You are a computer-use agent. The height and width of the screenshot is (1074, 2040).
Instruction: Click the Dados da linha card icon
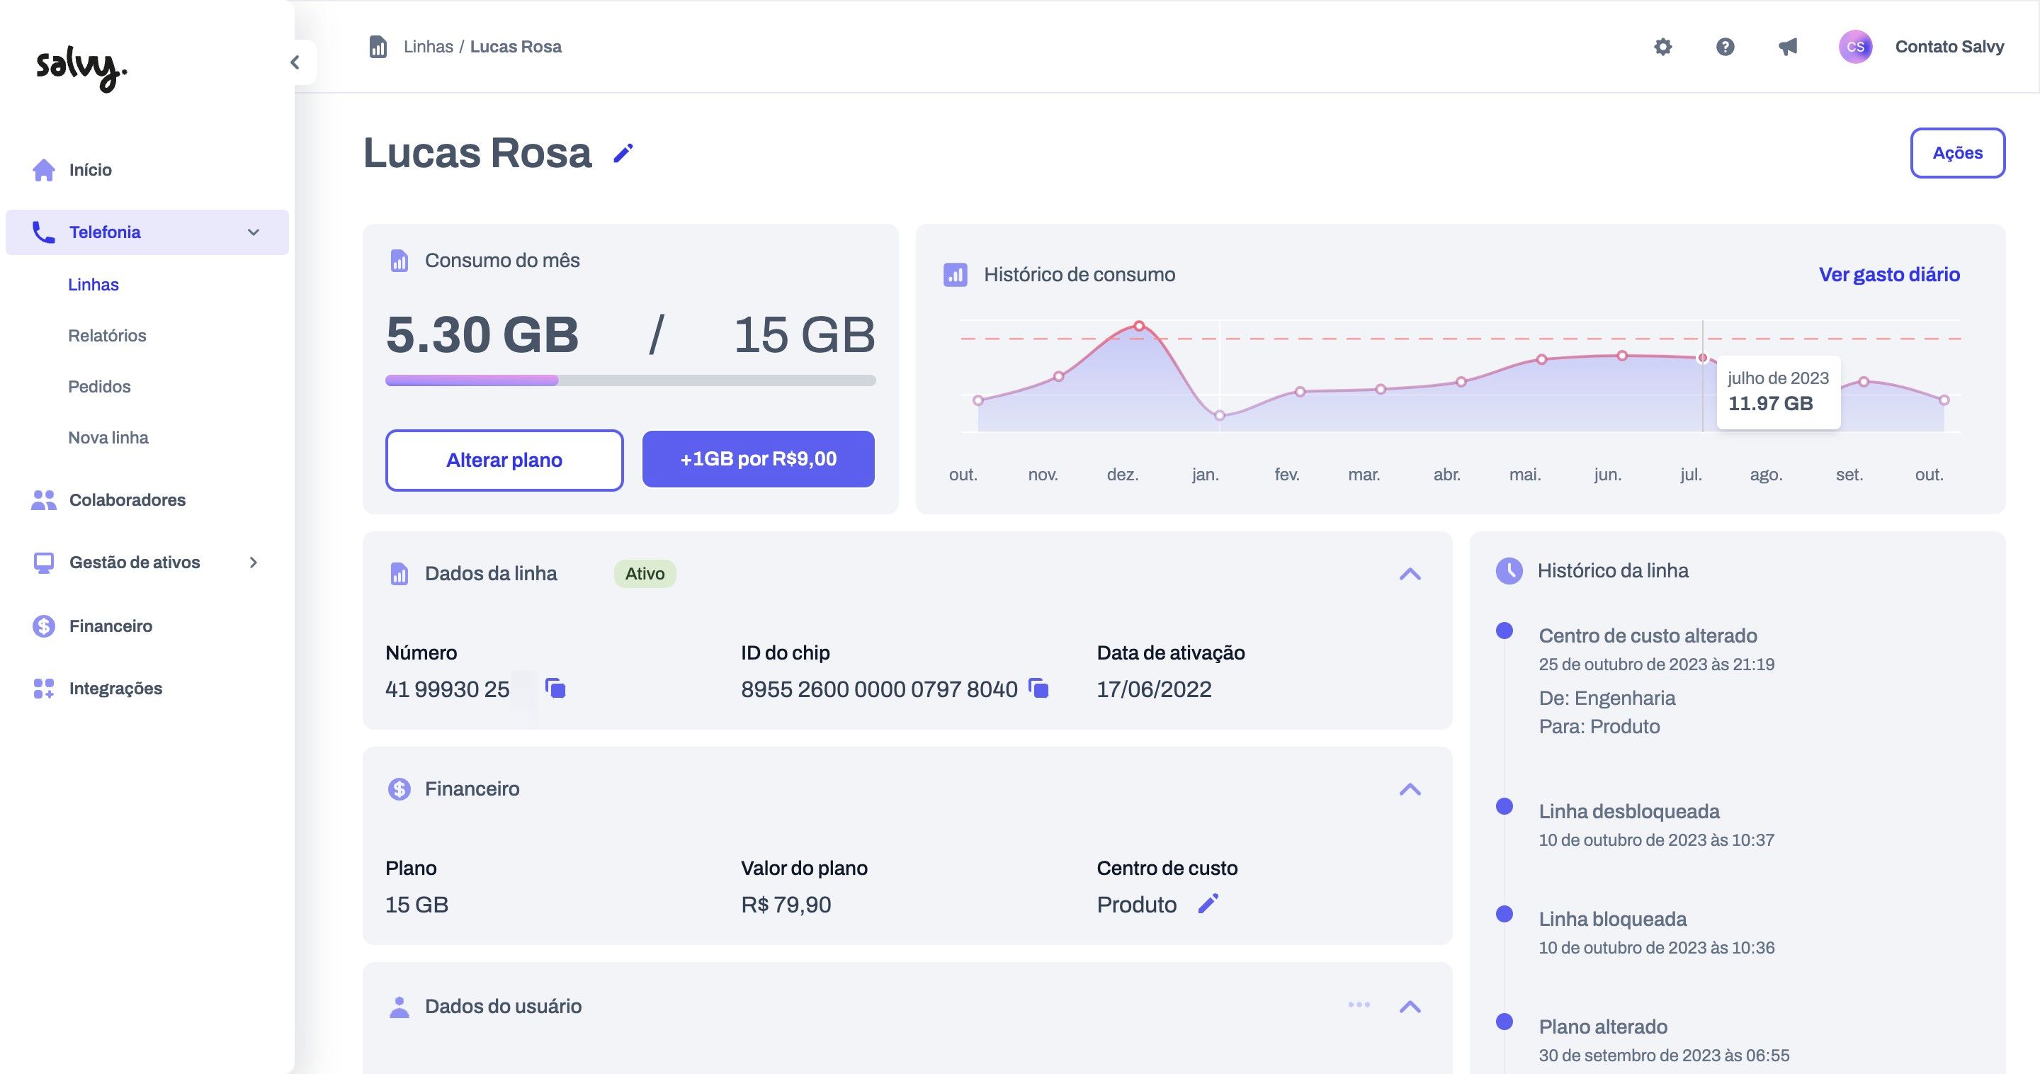pos(399,573)
